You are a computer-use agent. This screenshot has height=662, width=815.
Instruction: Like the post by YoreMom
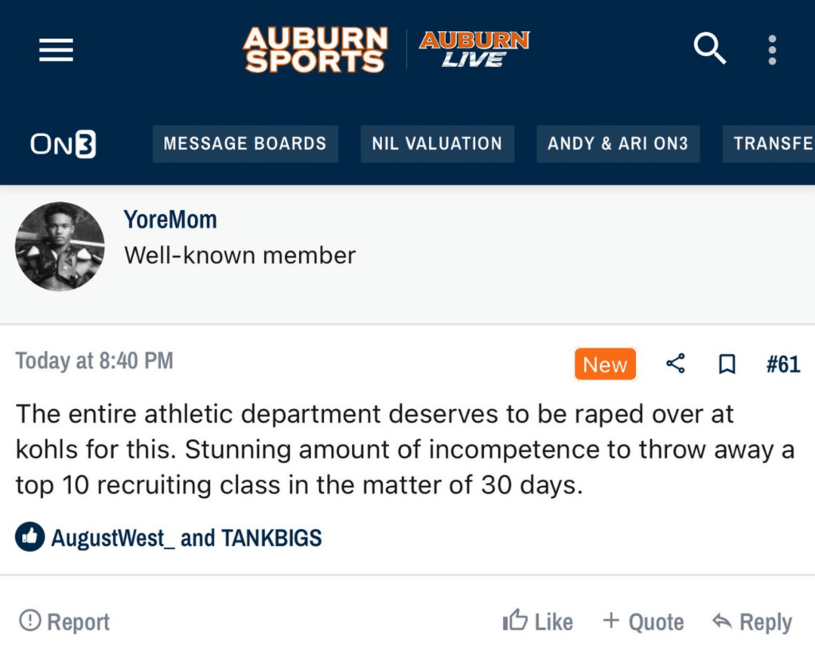click(538, 621)
